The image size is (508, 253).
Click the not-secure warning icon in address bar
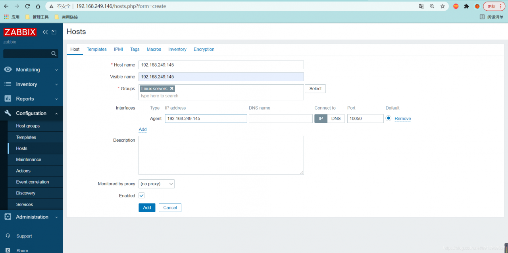click(52, 6)
